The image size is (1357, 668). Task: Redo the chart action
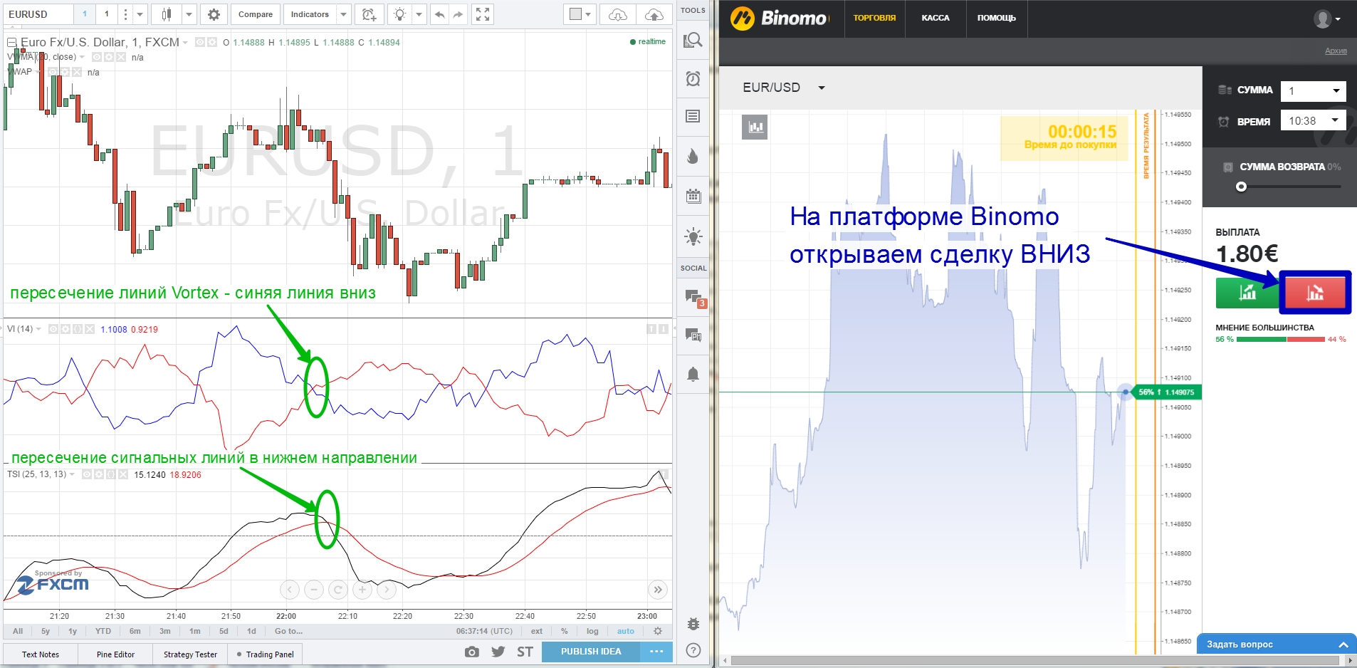coord(458,14)
